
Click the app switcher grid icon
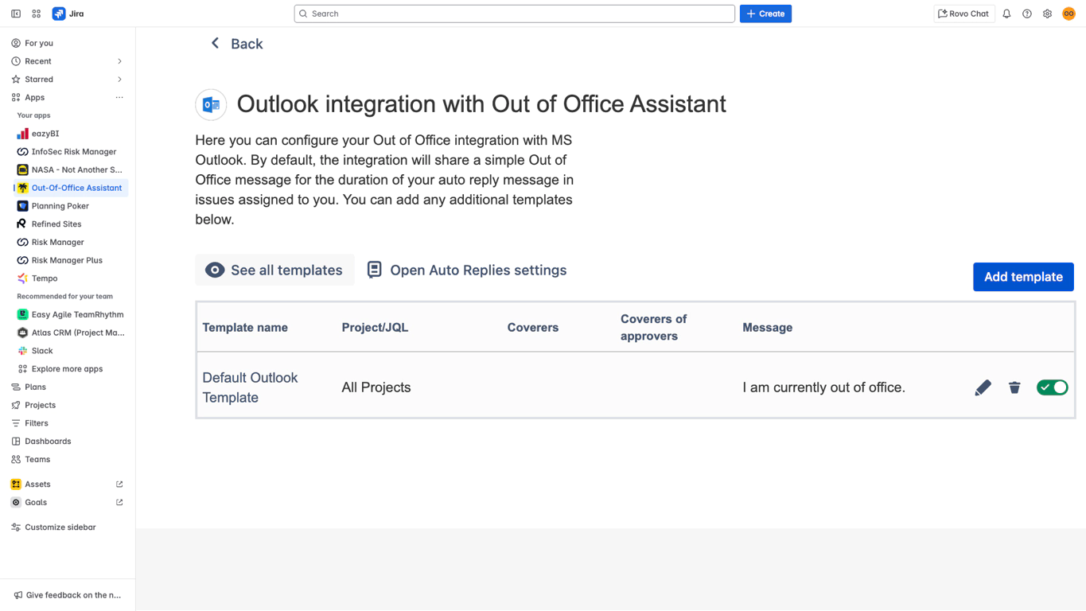click(x=37, y=14)
